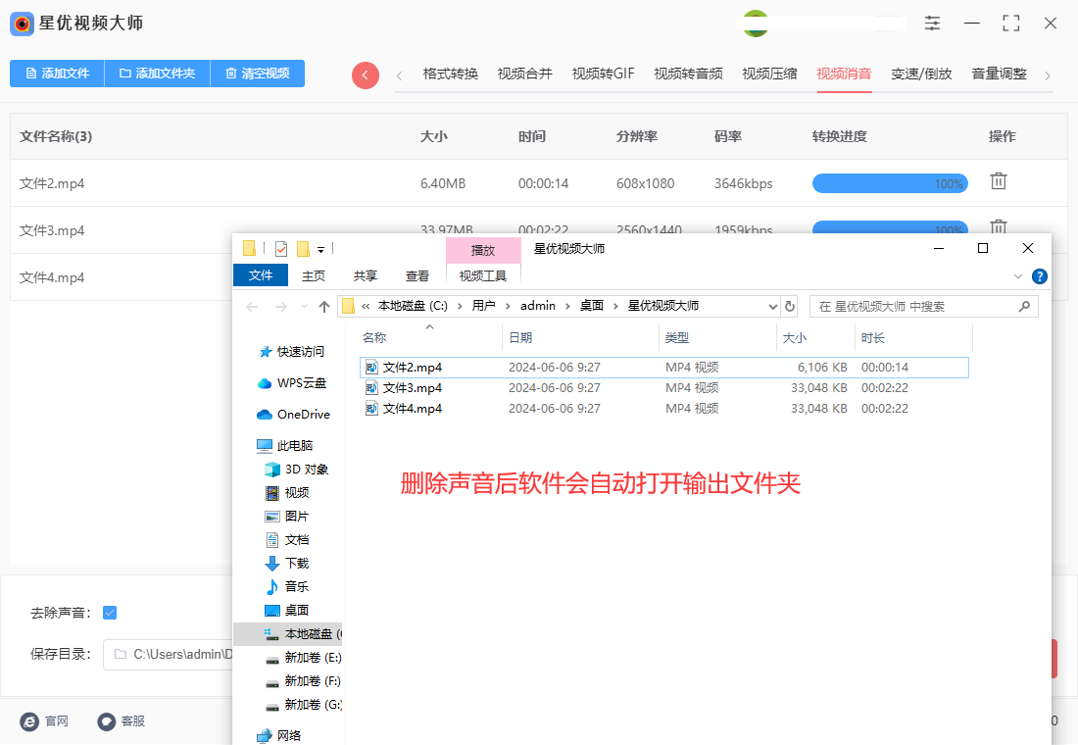Open 3D 对象 folder in navigation pane
The width and height of the screenshot is (1078, 745).
point(296,470)
